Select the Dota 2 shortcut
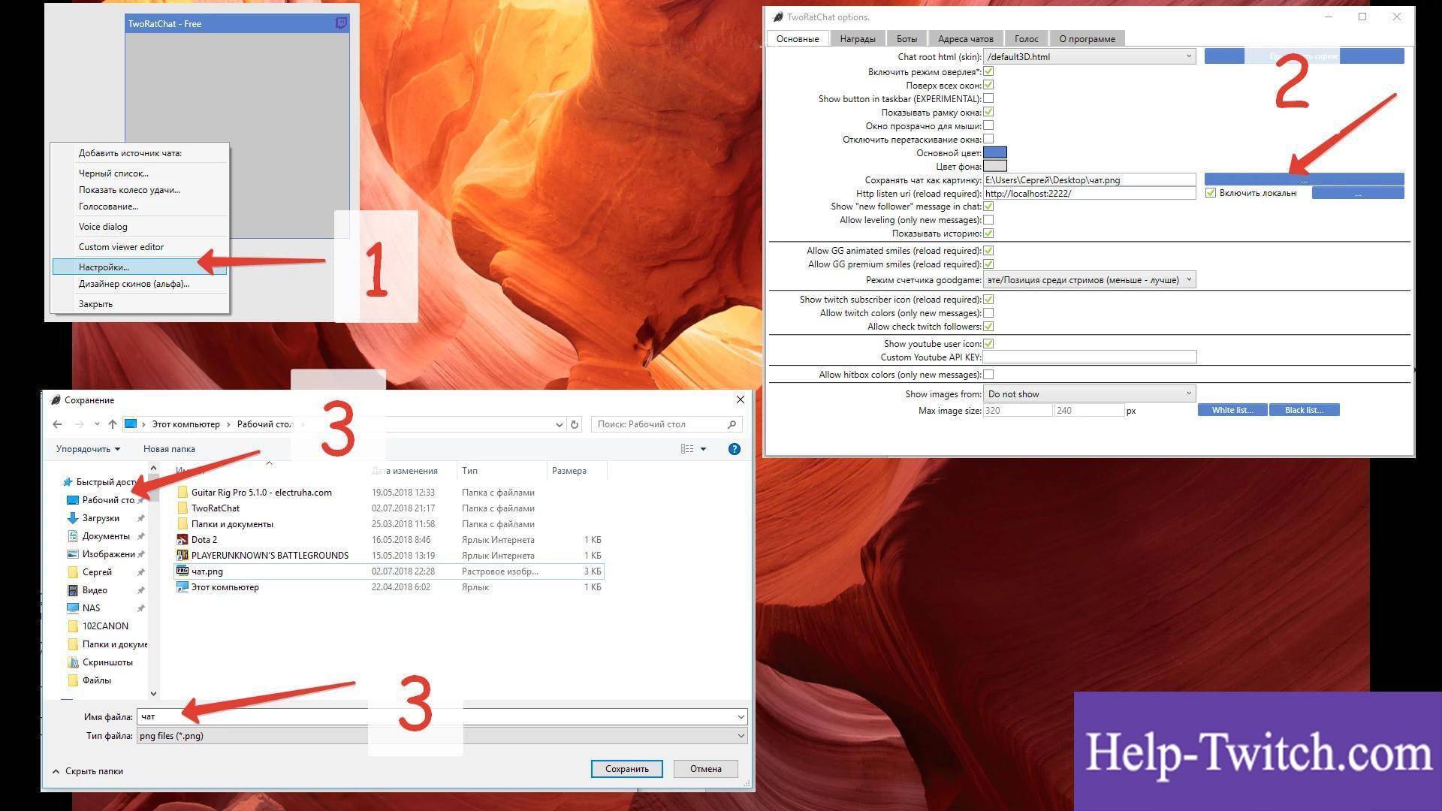 click(x=204, y=540)
